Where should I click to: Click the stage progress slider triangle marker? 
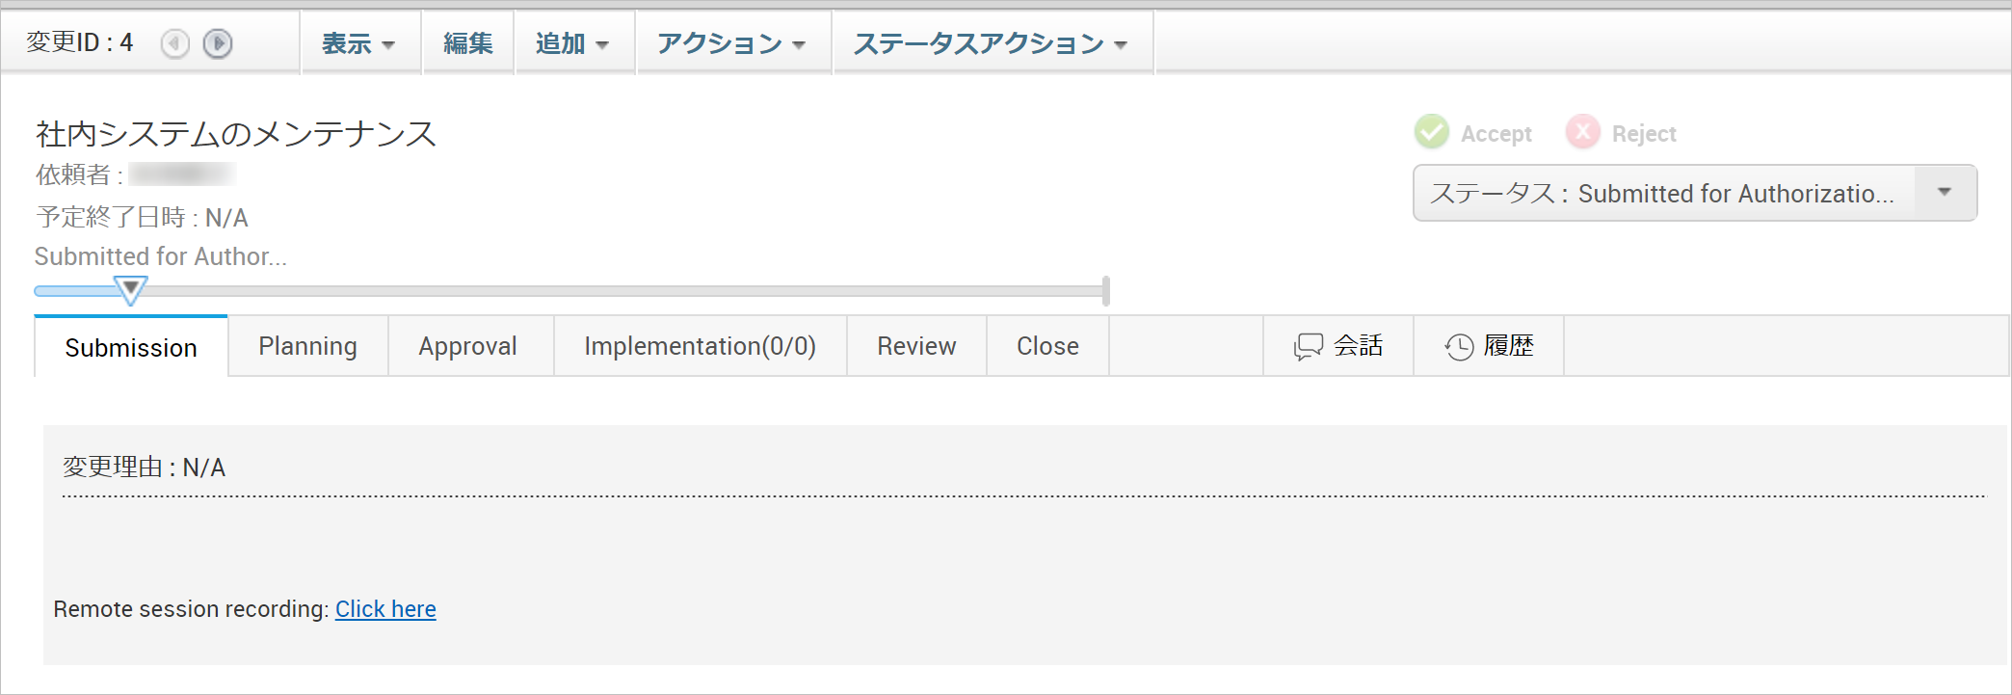130,289
